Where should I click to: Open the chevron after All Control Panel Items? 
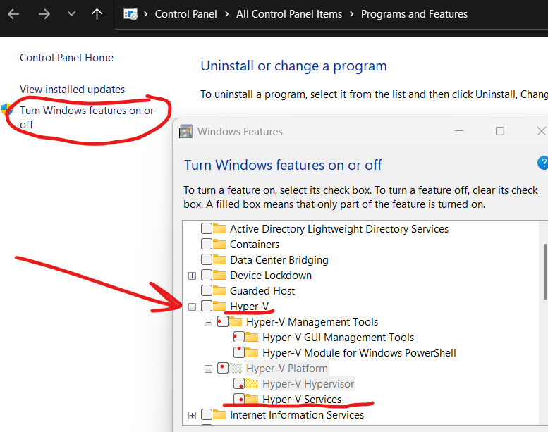click(352, 14)
